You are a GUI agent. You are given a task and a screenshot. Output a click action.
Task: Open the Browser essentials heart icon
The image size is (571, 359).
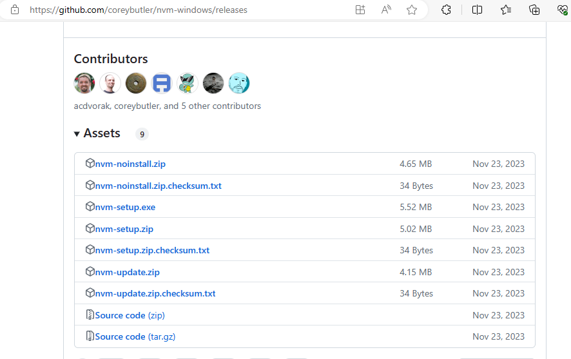tap(562, 10)
